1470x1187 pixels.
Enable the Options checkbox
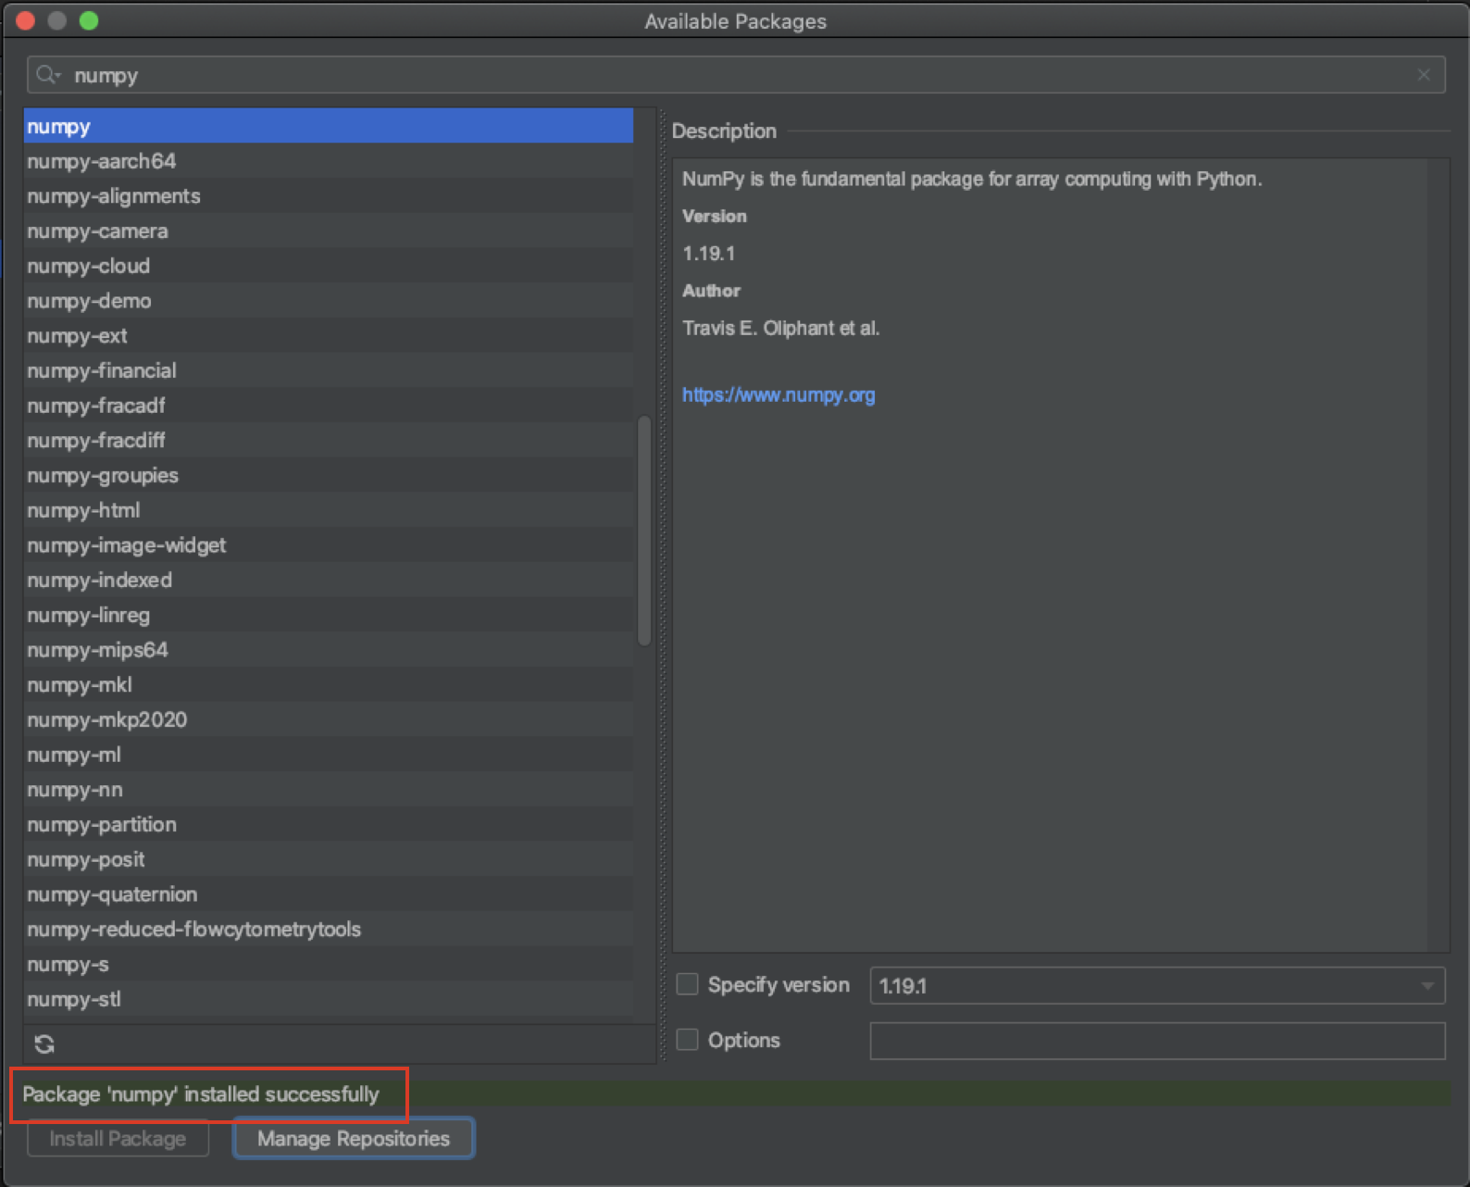687,1040
